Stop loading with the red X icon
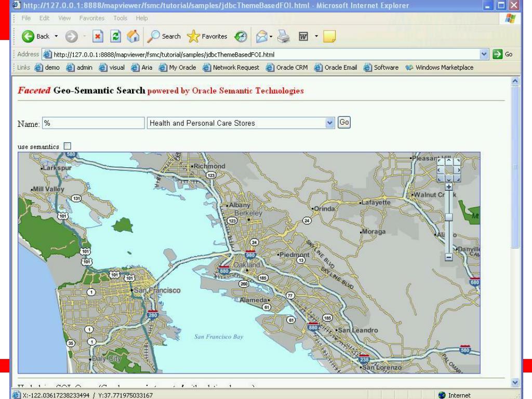This screenshot has height=399, width=532. (x=98, y=36)
